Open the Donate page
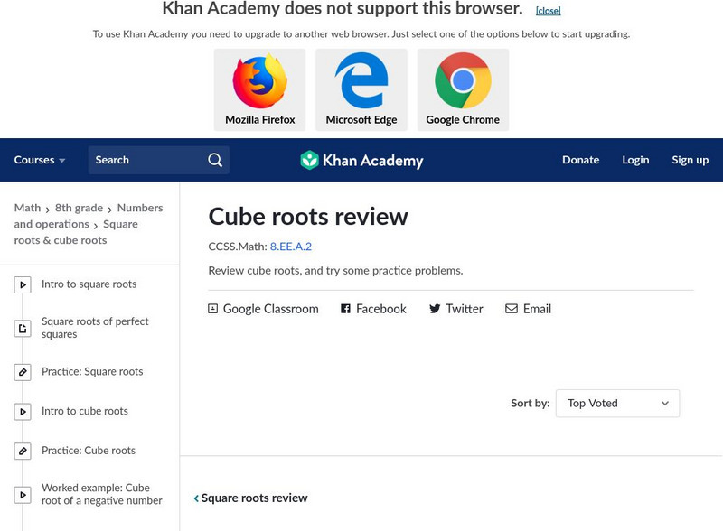Screen dimensions: 723x531 point(580,160)
